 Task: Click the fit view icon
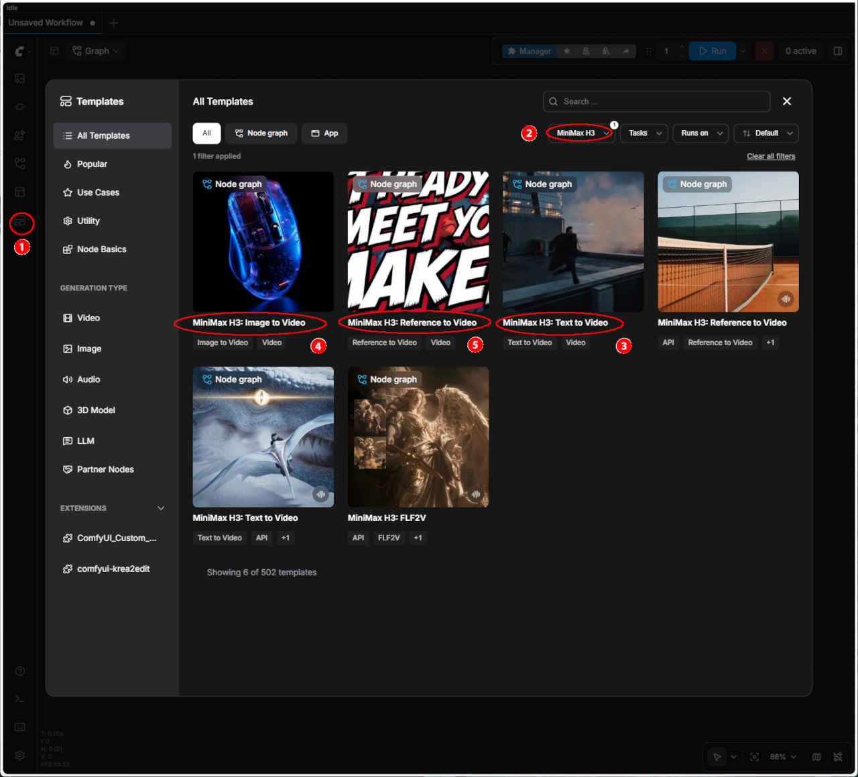tap(755, 757)
